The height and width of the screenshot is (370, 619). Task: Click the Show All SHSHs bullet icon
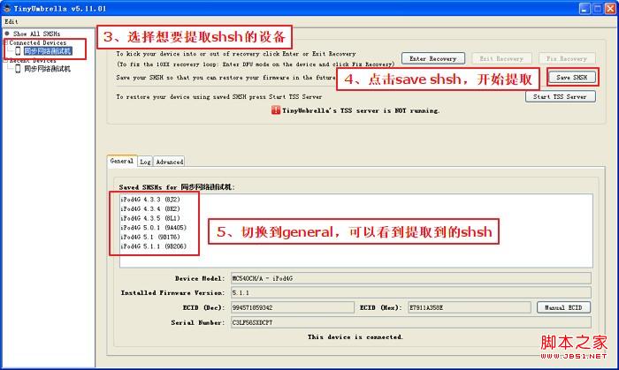click(x=7, y=34)
